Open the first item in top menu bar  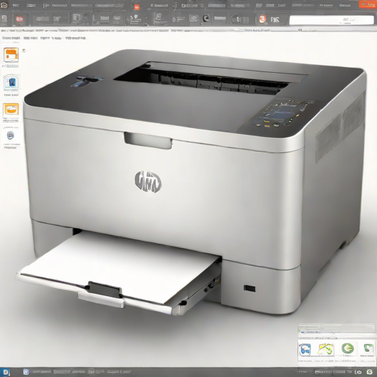tap(4, 5)
